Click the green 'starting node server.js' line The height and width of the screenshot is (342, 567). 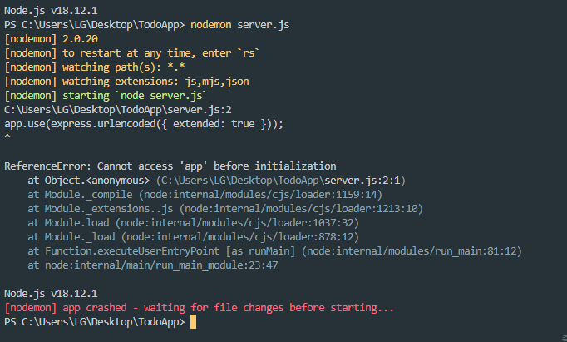click(x=106, y=96)
